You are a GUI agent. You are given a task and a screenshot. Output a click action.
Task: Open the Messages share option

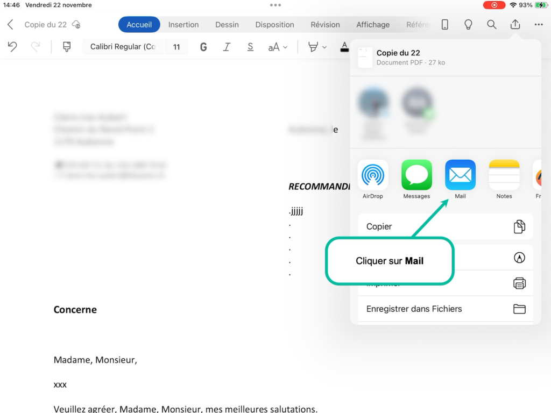pyautogui.click(x=416, y=175)
